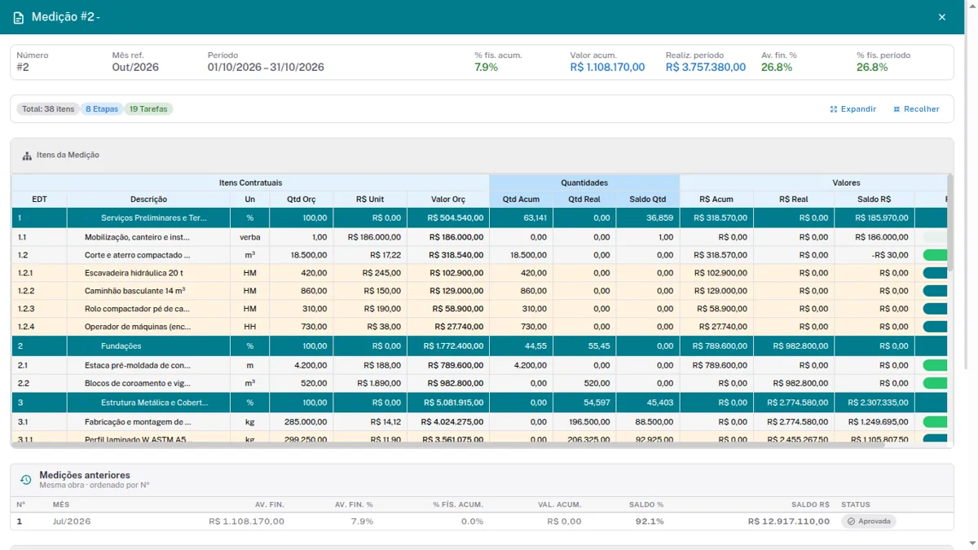
Task: Click the document icon beside Medição #2 title
Action: pos(19,17)
